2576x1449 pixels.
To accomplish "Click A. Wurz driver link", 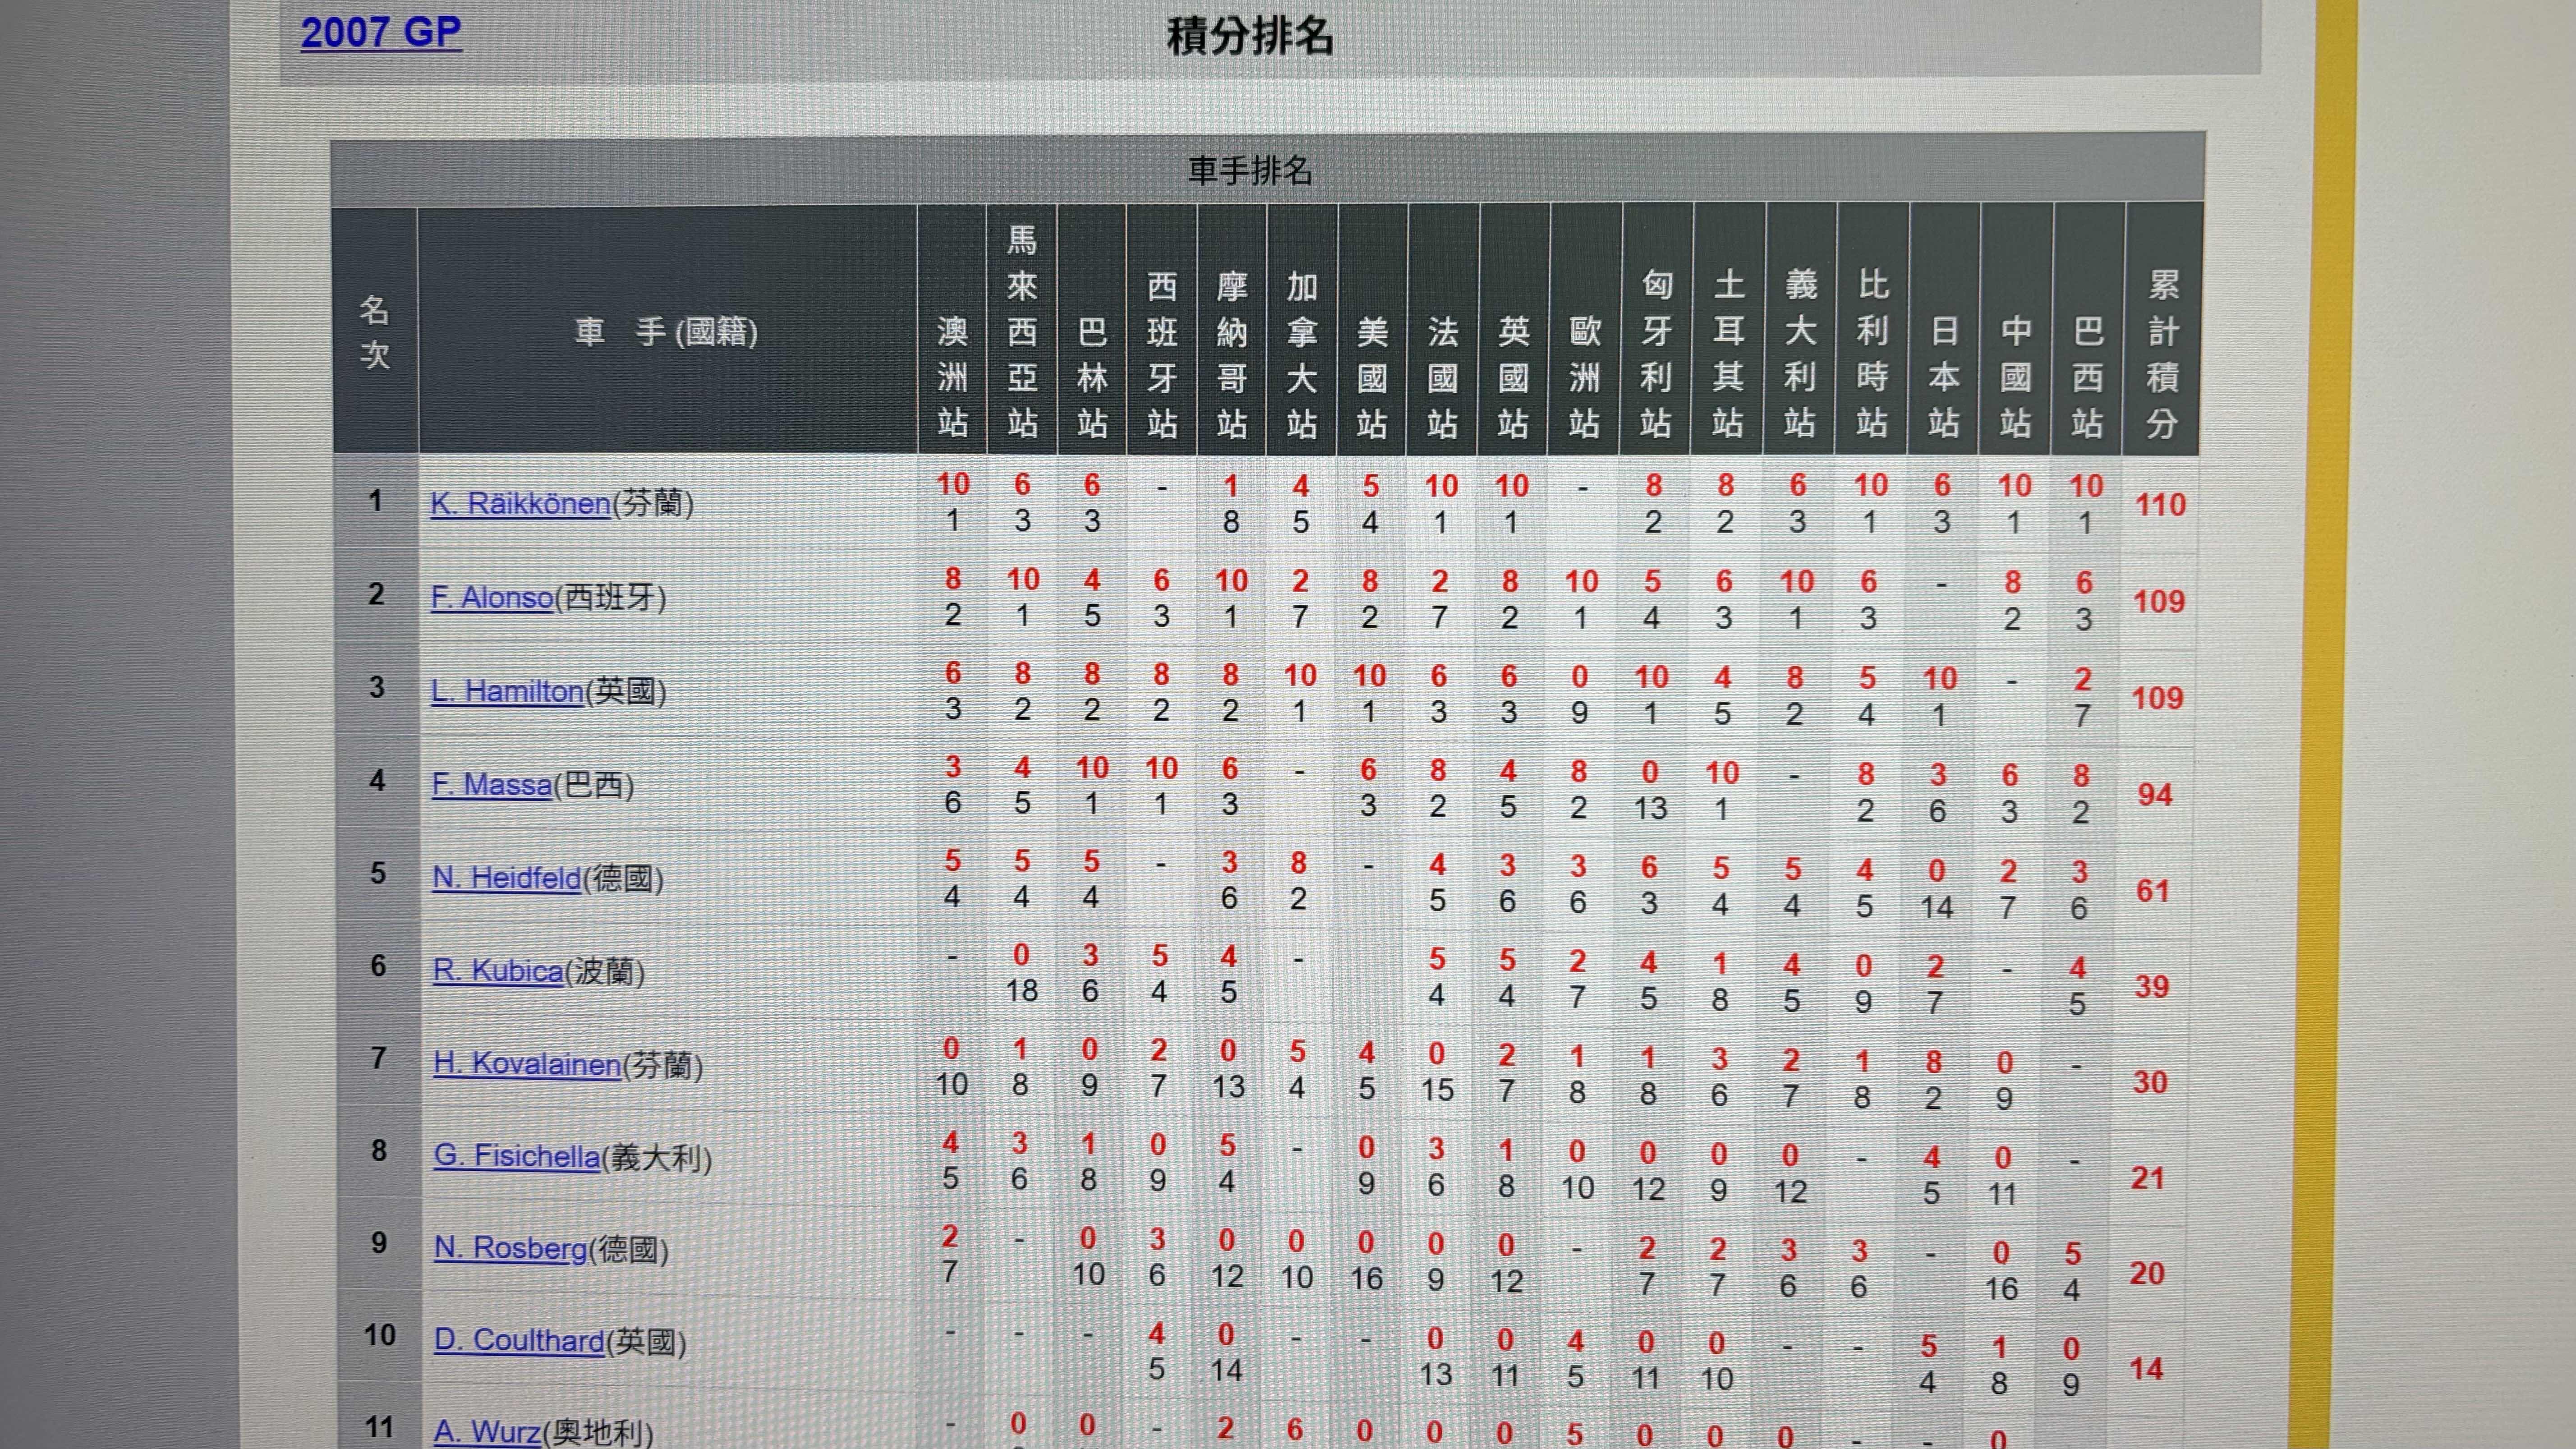I will (x=487, y=1431).
